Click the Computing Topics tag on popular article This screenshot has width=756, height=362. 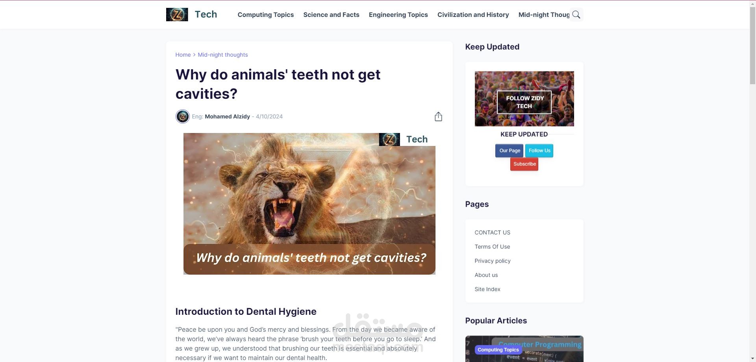coord(498,350)
